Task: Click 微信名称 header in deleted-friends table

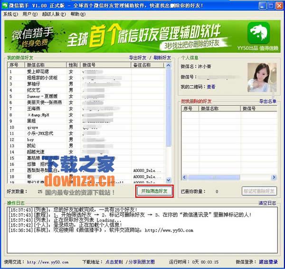Action: (x=219, y=109)
